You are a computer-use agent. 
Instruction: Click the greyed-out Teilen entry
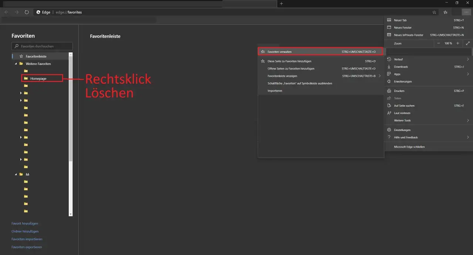point(429,98)
